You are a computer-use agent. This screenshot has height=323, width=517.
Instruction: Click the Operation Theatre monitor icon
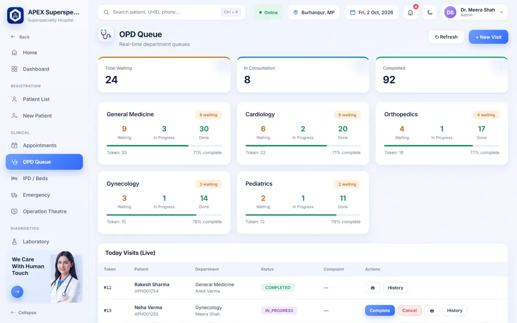(14, 211)
